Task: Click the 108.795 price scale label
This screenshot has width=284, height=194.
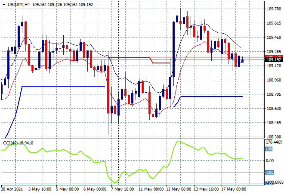Action: (274, 94)
